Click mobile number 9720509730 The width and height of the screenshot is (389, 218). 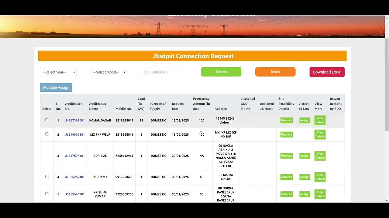coord(124,194)
